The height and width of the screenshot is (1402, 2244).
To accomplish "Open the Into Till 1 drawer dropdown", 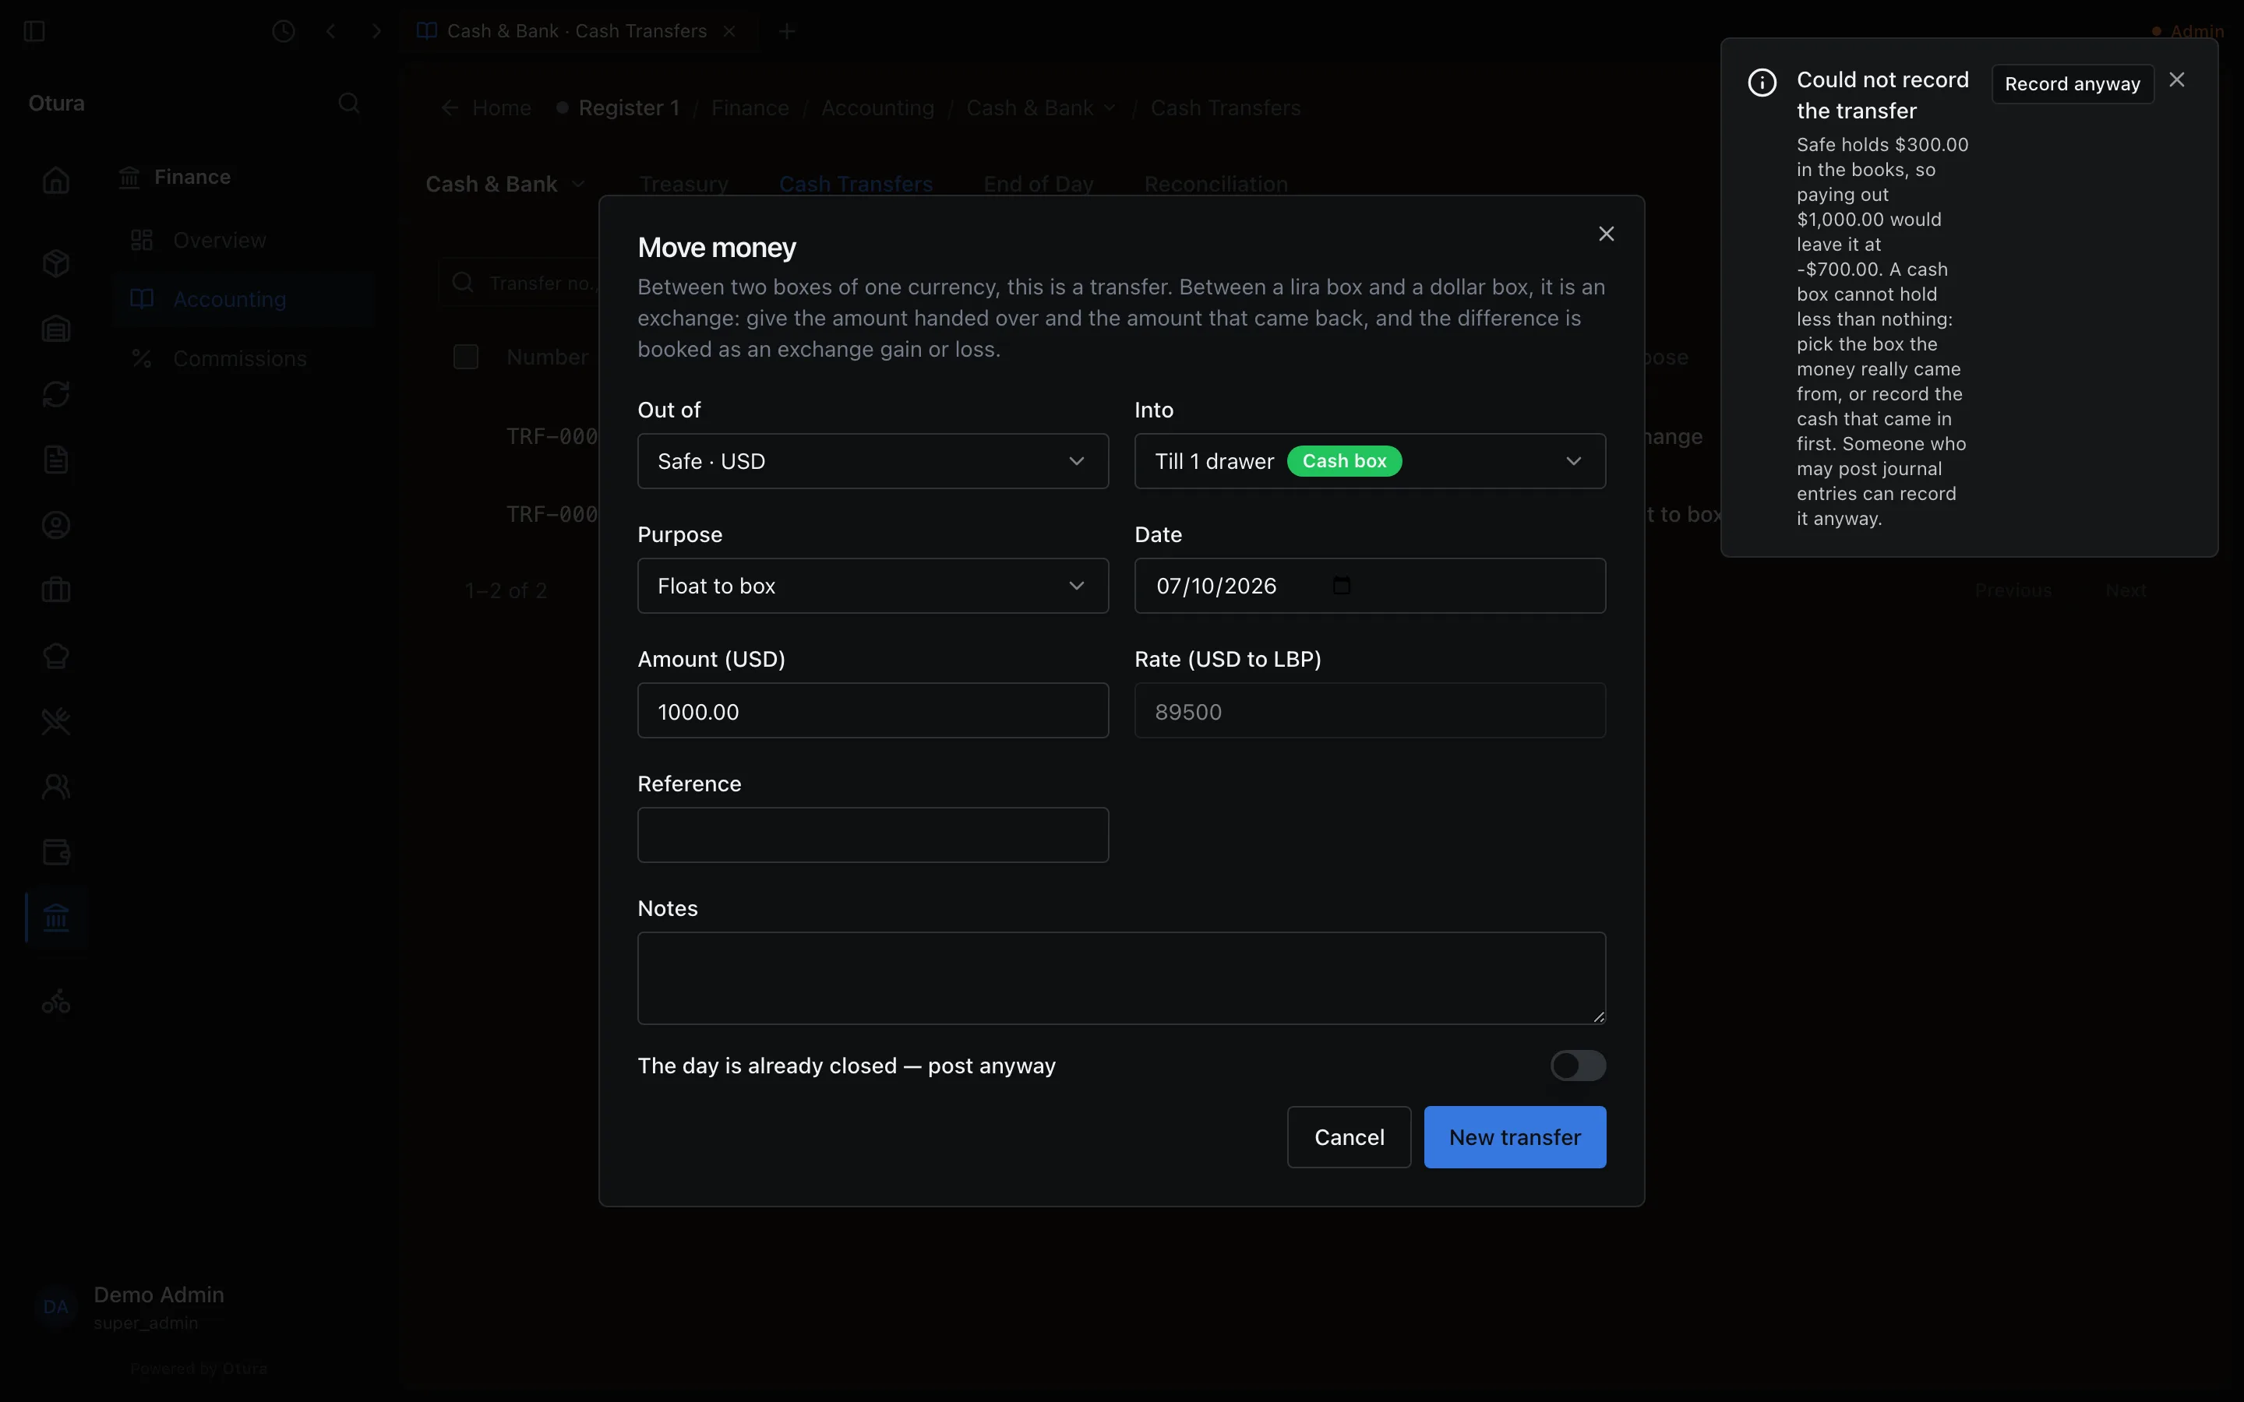I will point(1370,461).
